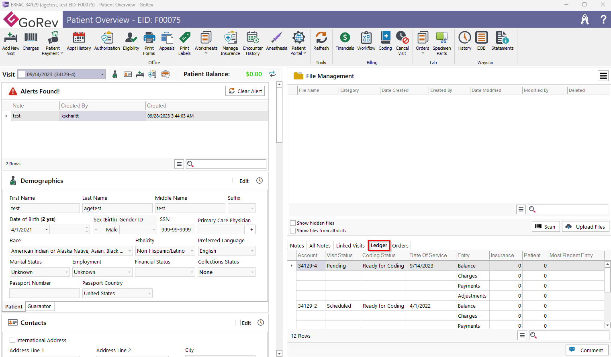Open Waystar Statements
This screenshot has width=611, height=357.
[x=502, y=41]
